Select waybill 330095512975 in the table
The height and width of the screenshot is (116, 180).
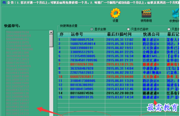coord(82,52)
